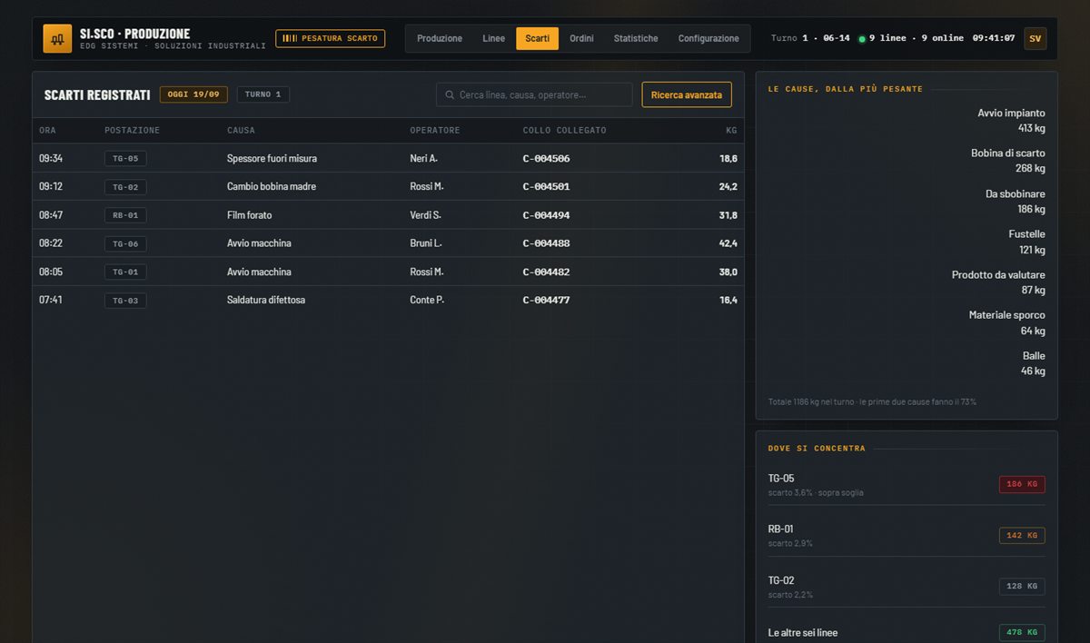Click package code C-004494
The width and height of the screenshot is (1090, 643).
546,215
